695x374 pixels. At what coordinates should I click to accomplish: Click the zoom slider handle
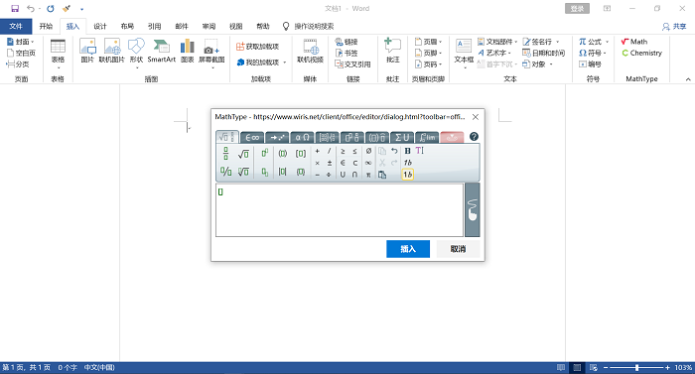click(637, 368)
